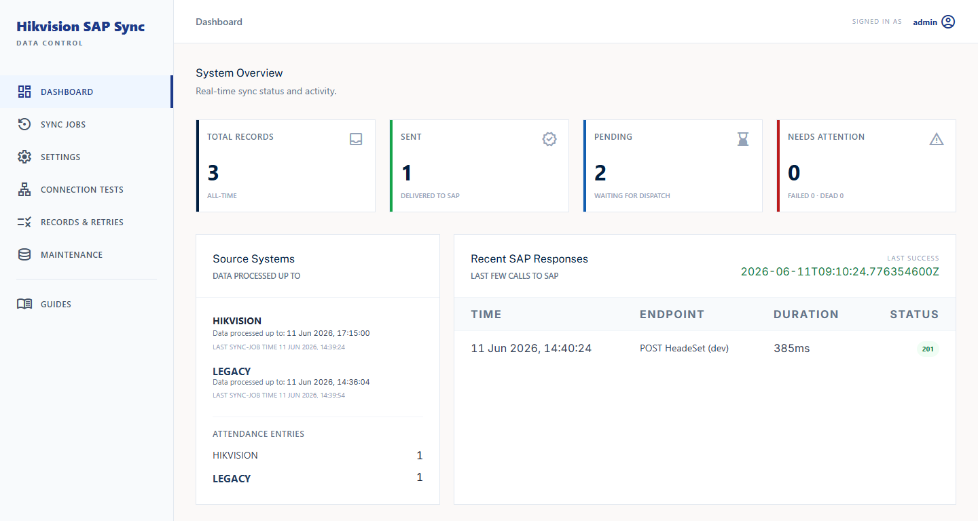
Task: Select the Needs Attention card
Action: click(867, 166)
